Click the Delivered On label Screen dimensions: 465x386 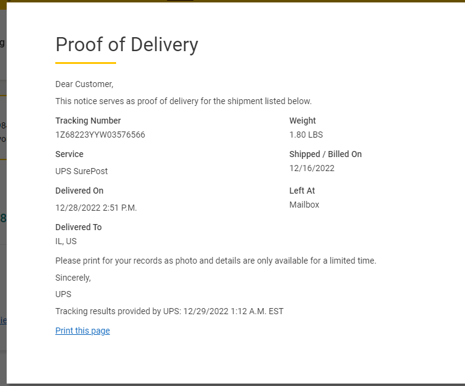[79, 191]
